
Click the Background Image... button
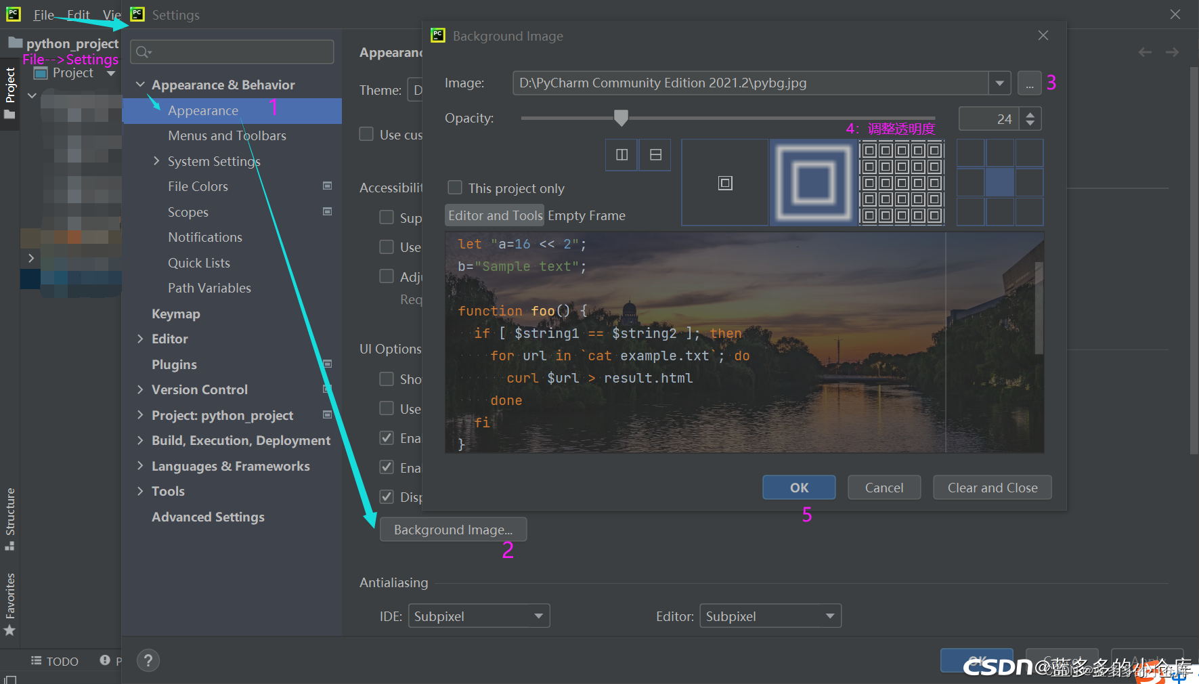[x=453, y=530]
